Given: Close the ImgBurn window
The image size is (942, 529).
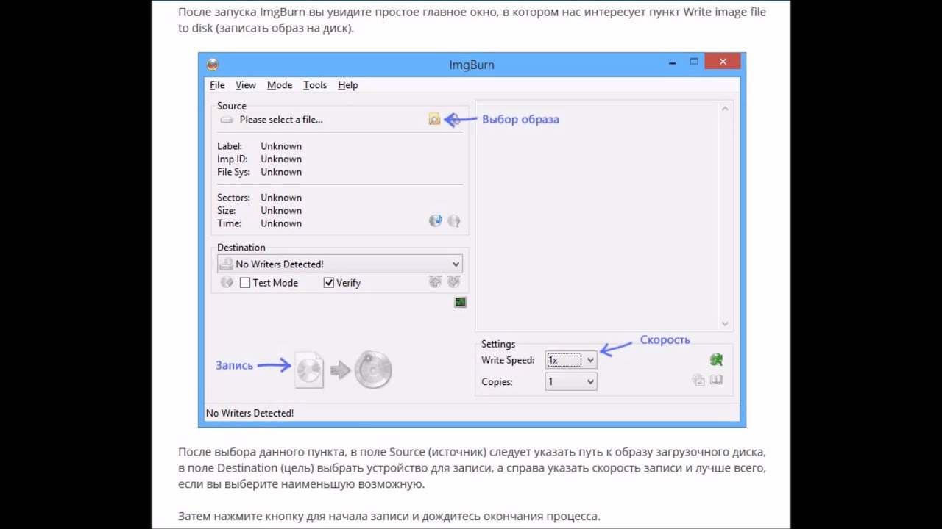Looking at the screenshot, I should pyautogui.click(x=723, y=62).
